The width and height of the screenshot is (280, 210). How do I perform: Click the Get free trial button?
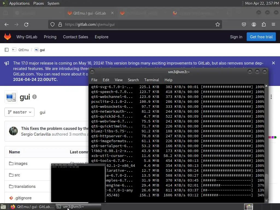[261, 37]
